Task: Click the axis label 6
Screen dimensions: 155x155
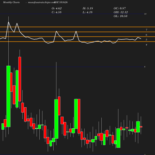Action: (146, 35)
